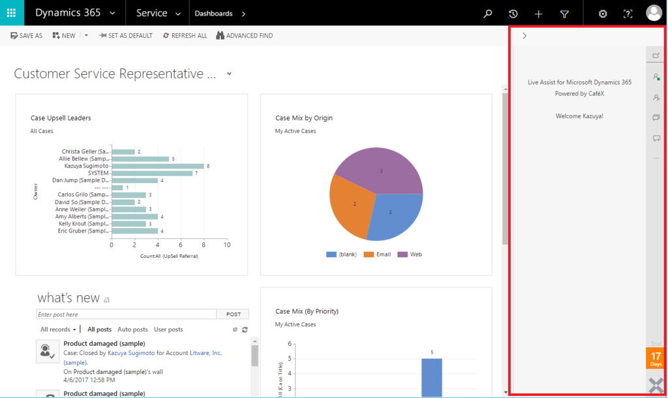Open recently viewed items history icon

click(x=513, y=14)
